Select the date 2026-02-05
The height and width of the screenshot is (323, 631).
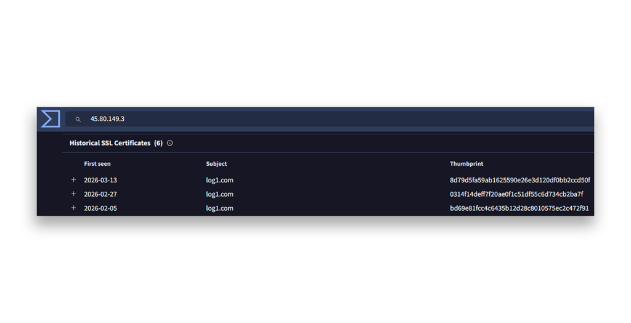pyautogui.click(x=100, y=208)
